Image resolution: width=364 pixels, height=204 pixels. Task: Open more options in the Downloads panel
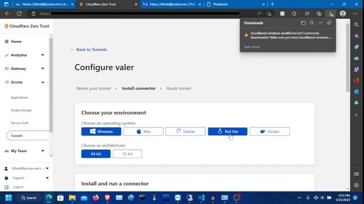[x=320, y=23]
